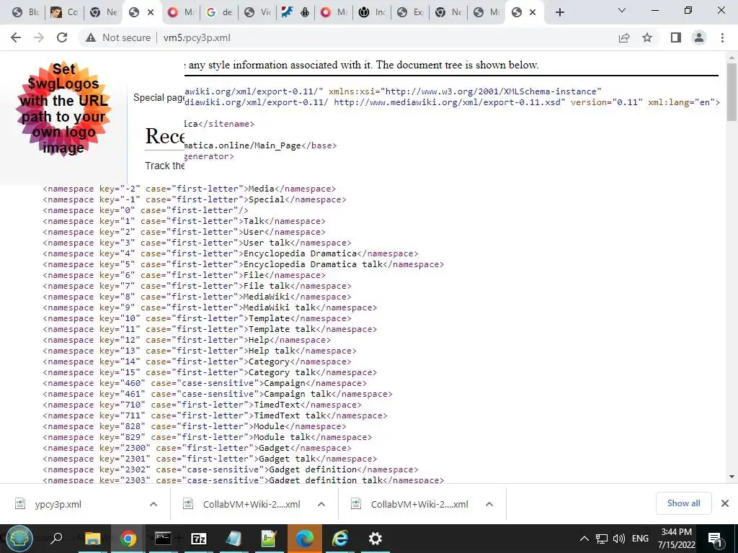Click the Module talk namespace line
This screenshot has width=738, height=553.
tap(207, 437)
